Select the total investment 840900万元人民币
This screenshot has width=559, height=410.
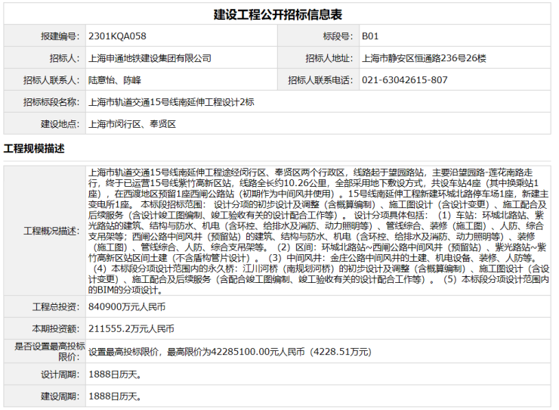point(126,307)
